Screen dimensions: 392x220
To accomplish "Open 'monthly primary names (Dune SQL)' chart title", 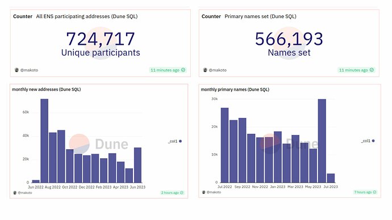I will click(235, 89).
